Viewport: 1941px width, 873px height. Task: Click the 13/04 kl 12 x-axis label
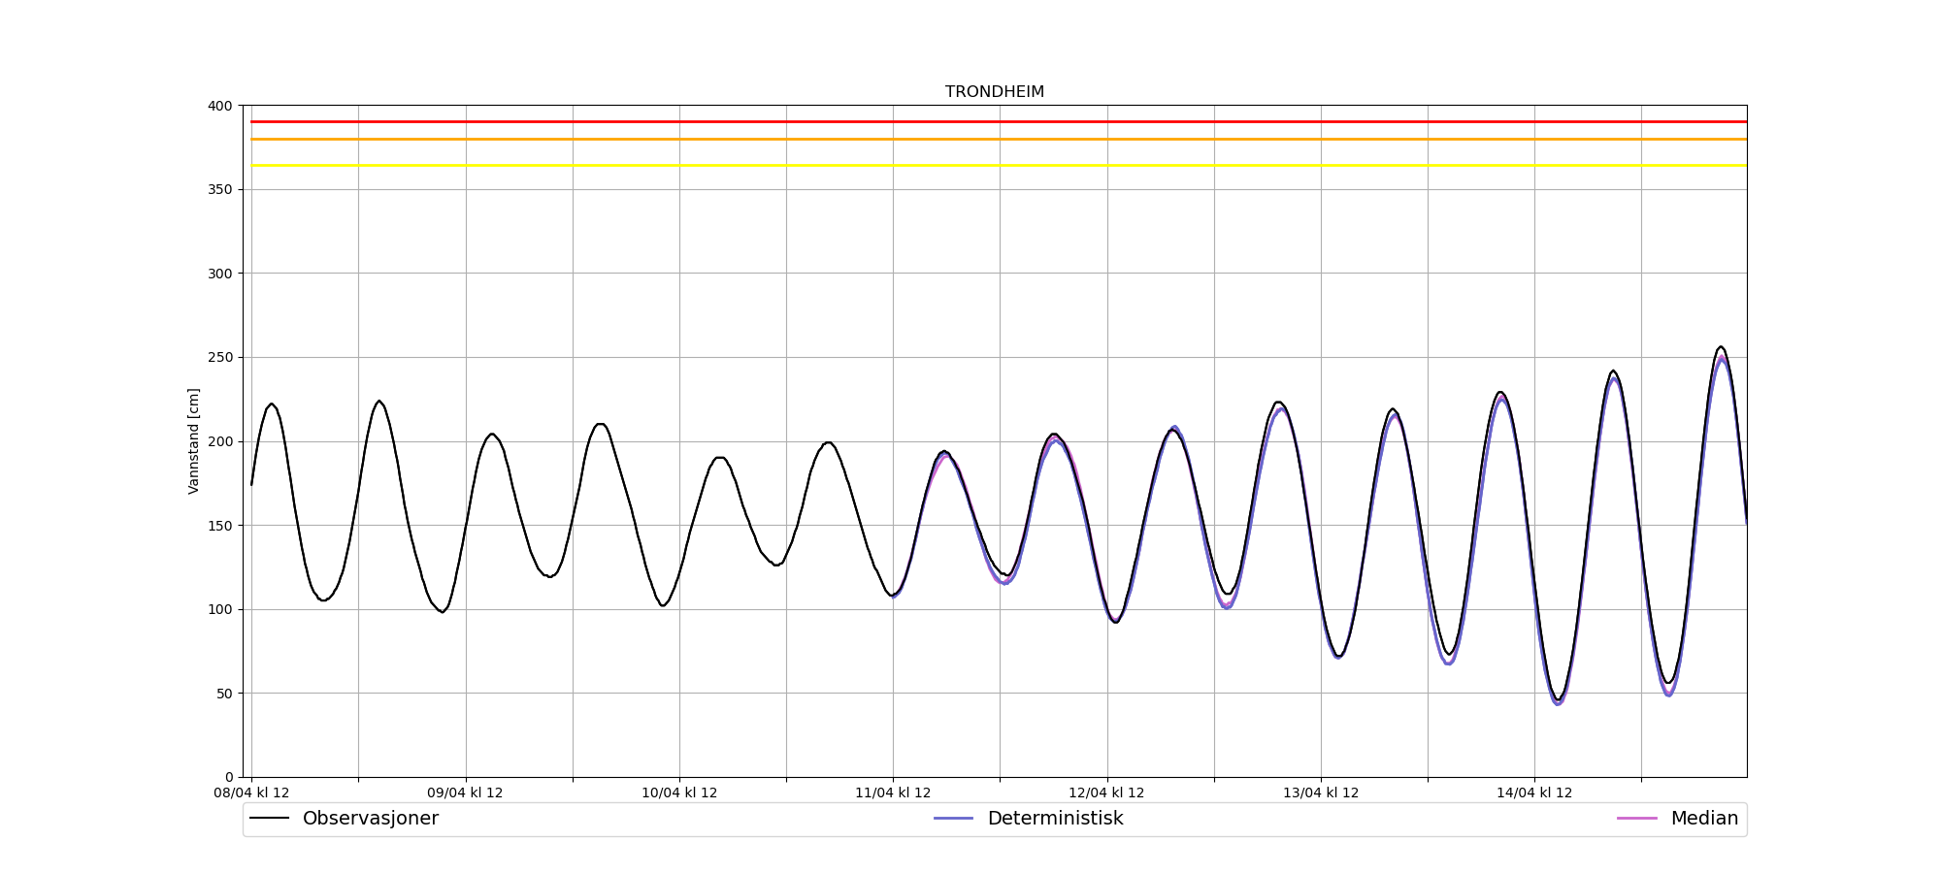[1321, 792]
